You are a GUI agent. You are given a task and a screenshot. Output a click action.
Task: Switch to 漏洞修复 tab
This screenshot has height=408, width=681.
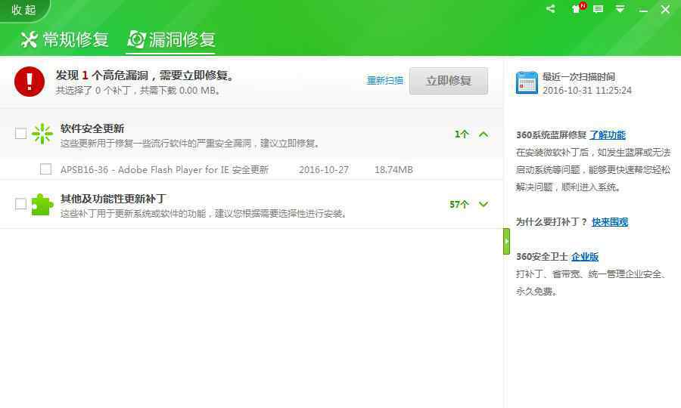coord(171,39)
